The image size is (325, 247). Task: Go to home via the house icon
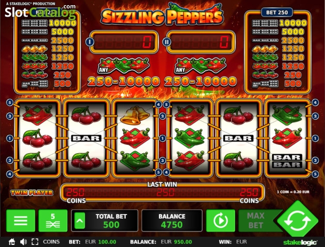pos(12,242)
